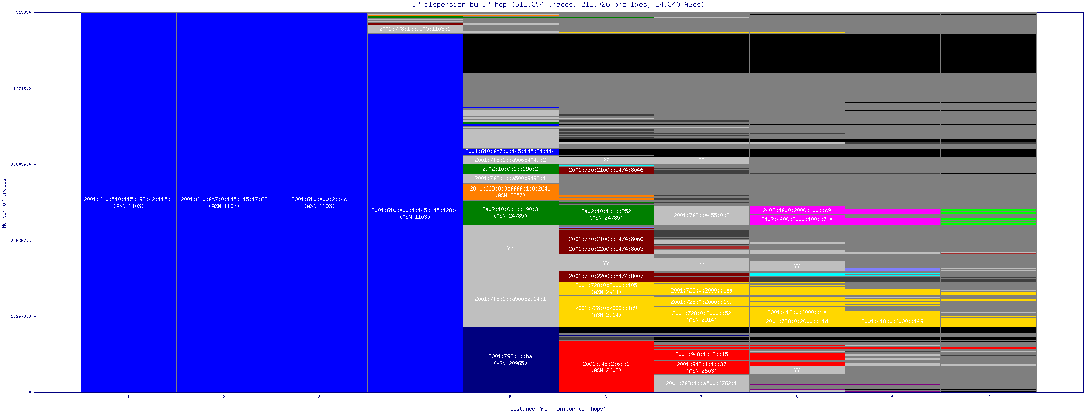Click the Number of traces axis label

click(4, 203)
